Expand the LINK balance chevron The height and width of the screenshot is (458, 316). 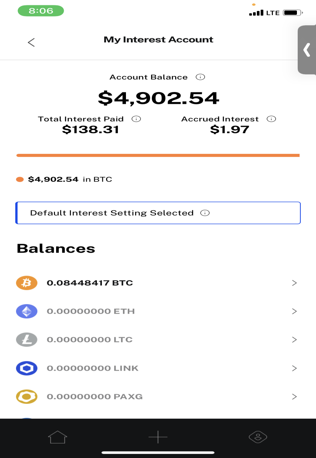[x=294, y=368]
